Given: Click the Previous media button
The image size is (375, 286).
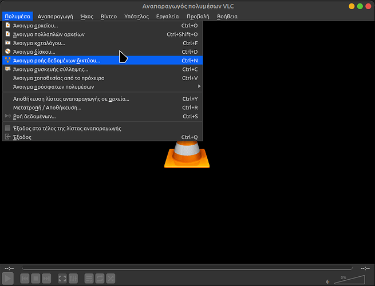Looking at the screenshot, I should click(x=25, y=279).
